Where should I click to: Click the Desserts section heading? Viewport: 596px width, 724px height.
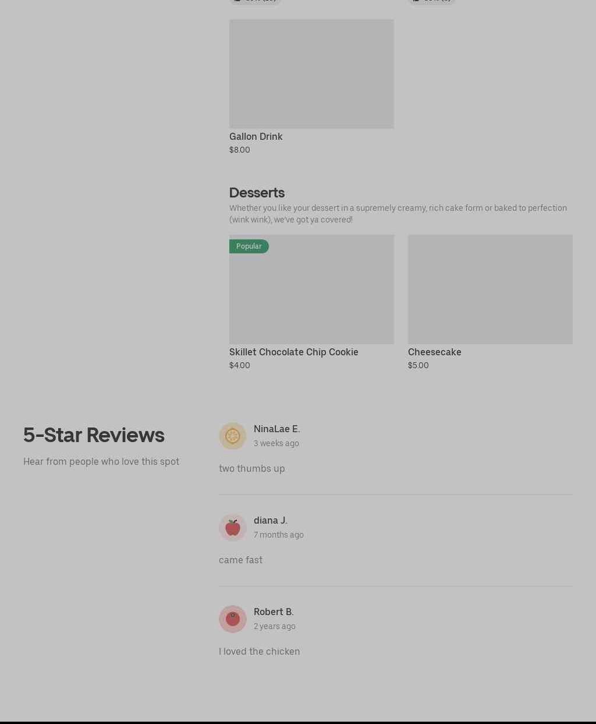point(257,192)
